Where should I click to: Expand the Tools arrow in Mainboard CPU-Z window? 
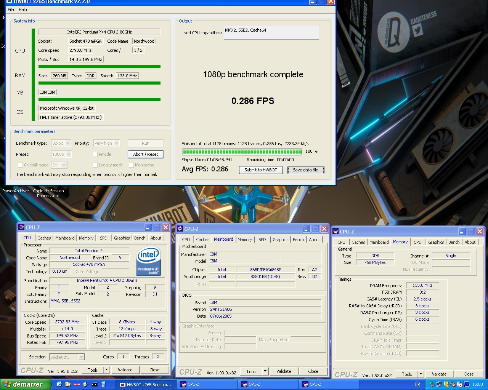click(x=265, y=371)
